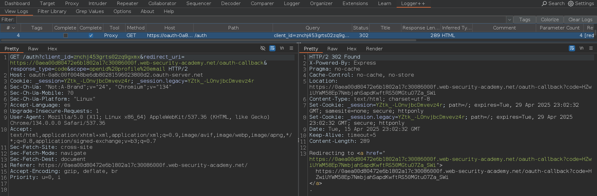597x196 pixels.
Task: Show non-printable characters in request panel
Action: tap(282, 48)
